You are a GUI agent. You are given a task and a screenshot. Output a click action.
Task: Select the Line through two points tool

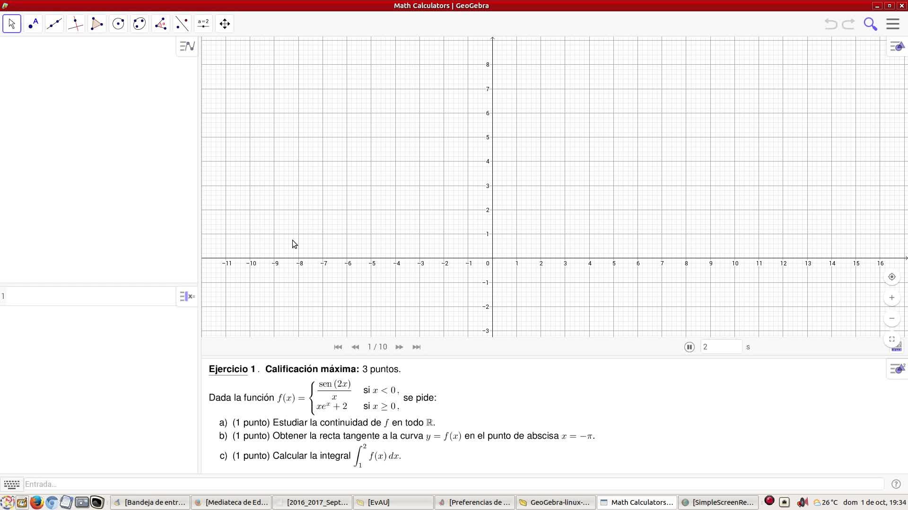coord(54,24)
